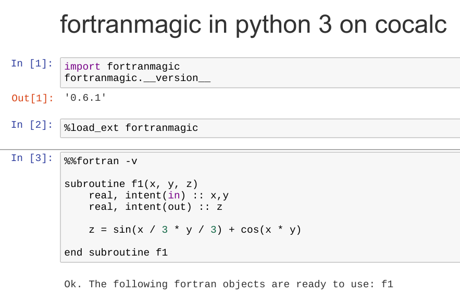Click the 'real, intent(out) :: z' line
This screenshot has height=294, width=460.
(x=155, y=207)
